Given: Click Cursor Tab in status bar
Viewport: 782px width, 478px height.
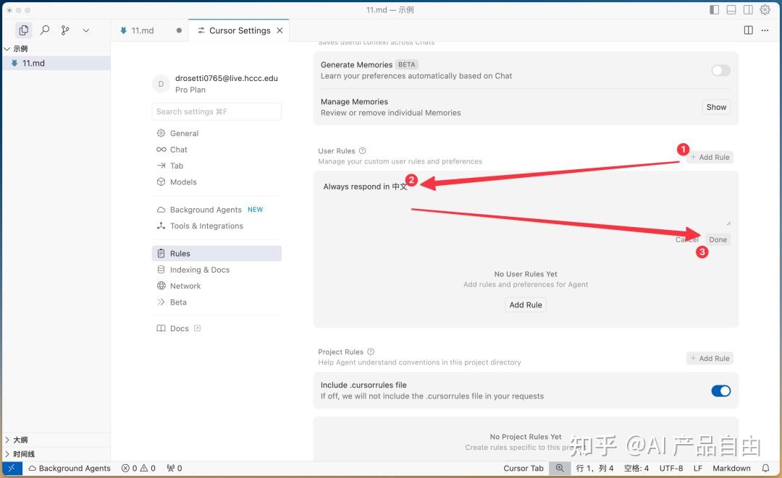Looking at the screenshot, I should 524,468.
